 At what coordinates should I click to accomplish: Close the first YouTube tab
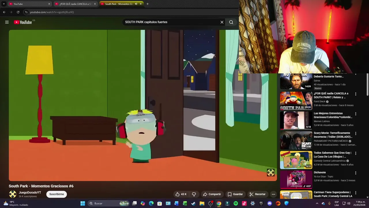pyautogui.click(x=49, y=4)
